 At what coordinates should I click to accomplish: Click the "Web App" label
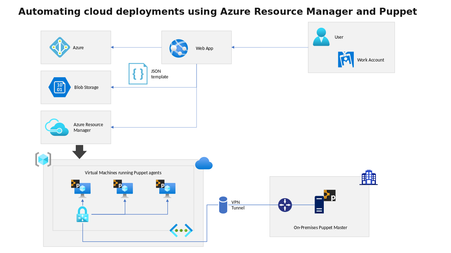(x=204, y=48)
